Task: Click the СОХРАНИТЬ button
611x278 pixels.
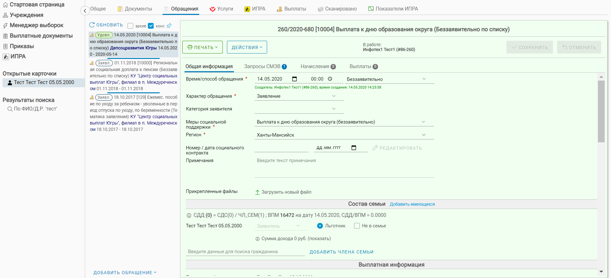Action: (530, 47)
